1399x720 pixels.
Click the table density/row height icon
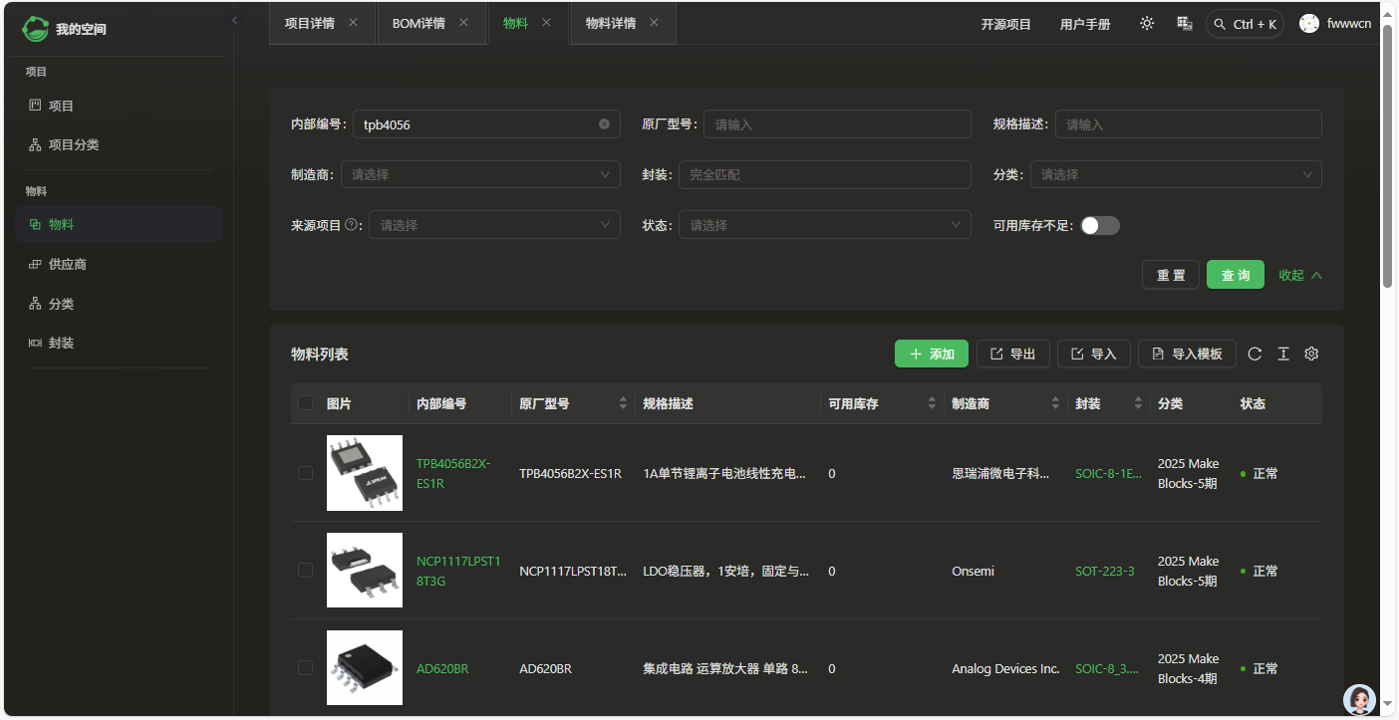(1283, 354)
